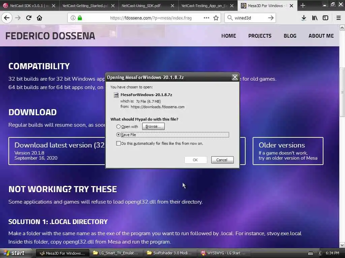Open the downloads panel arrow
Image resolution: width=345 pixels, height=258 pixels.
(304, 18)
